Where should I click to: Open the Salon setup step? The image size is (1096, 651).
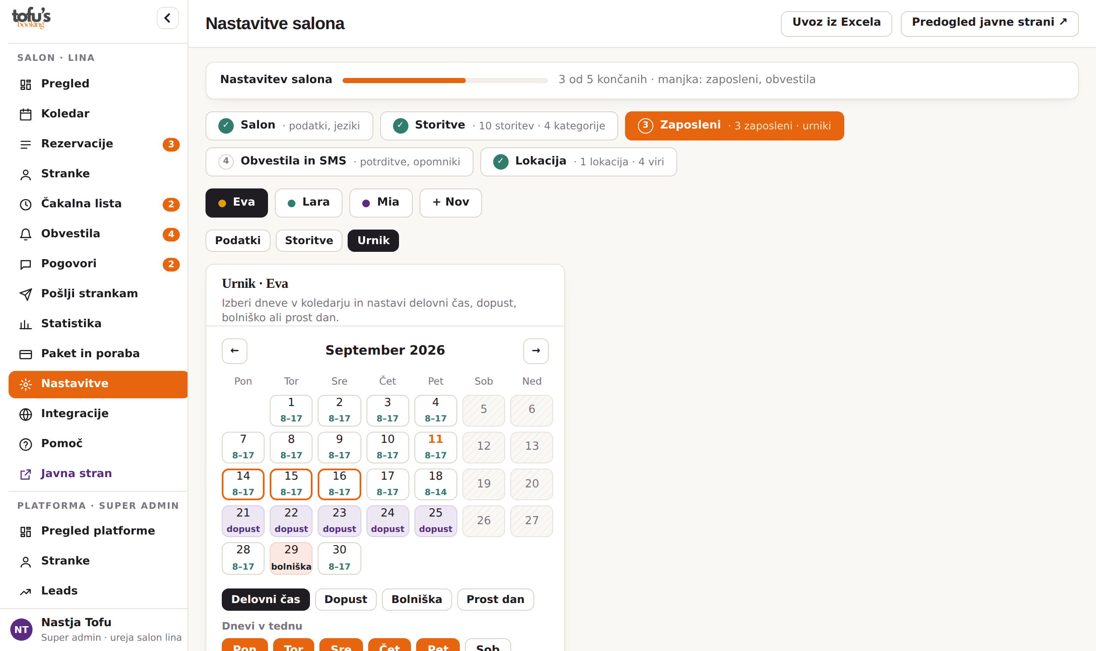pyautogui.click(x=289, y=125)
